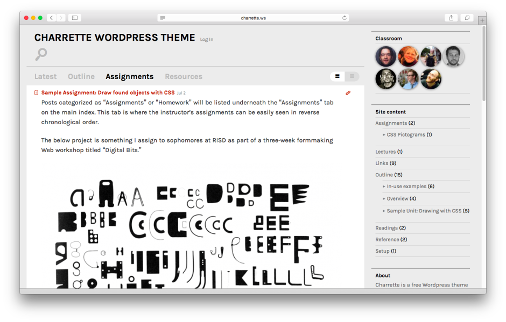Open the Overview (4) category link

click(x=402, y=199)
